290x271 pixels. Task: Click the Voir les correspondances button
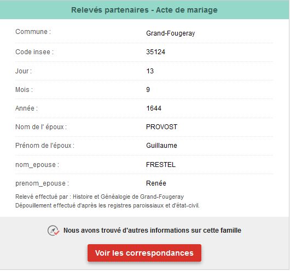[x=144, y=253]
